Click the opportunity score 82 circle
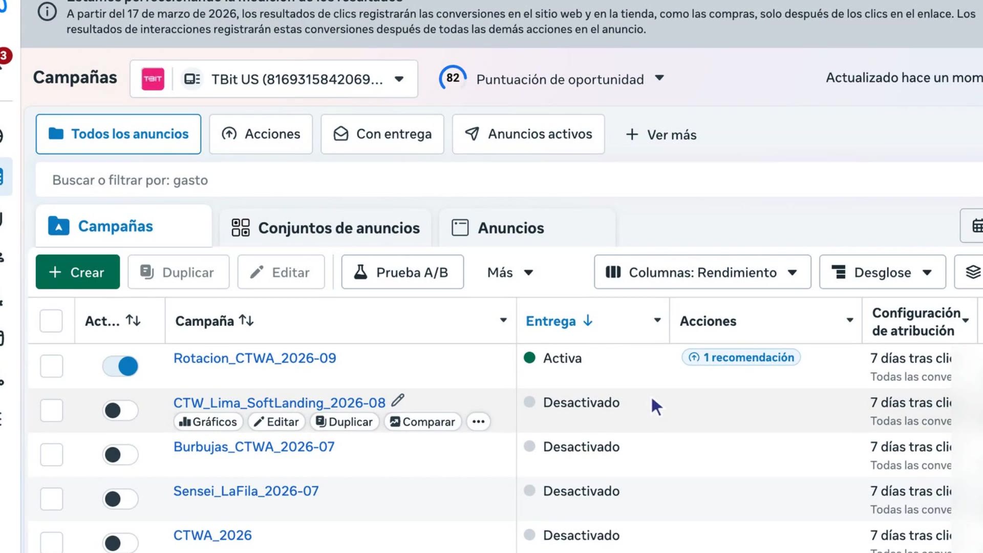The height and width of the screenshot is (553, 983). click(453, 78)
